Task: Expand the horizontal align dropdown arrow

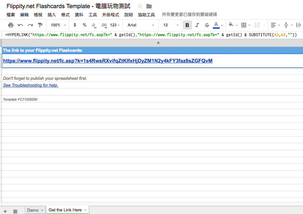Action: [x=279, y=25]
